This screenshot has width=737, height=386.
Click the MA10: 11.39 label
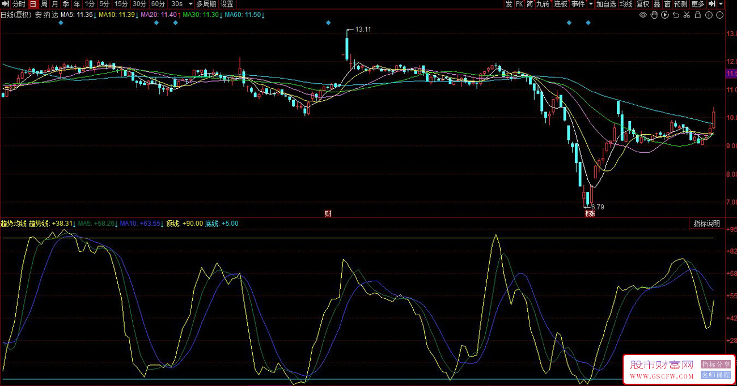117,15
